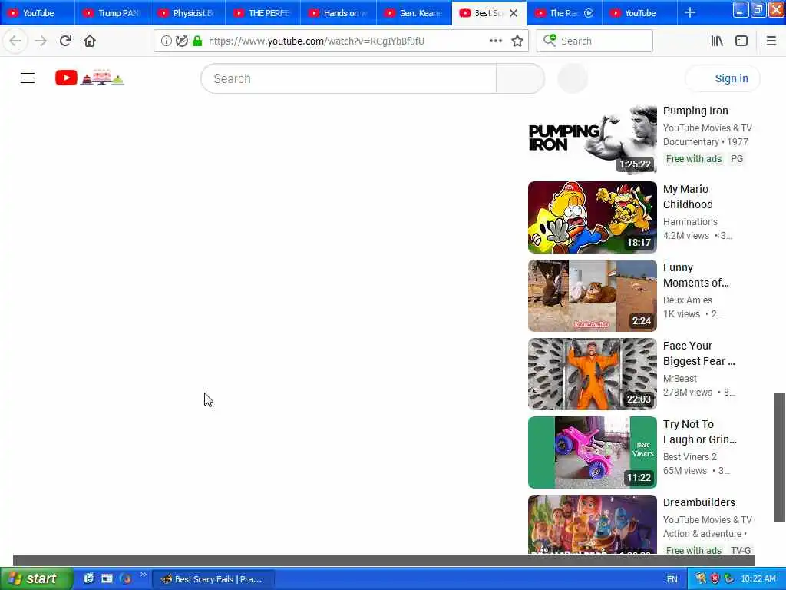Switch to the first YouTube tab
The width and height of the screenshot is (786, 590).
(38, 13)
